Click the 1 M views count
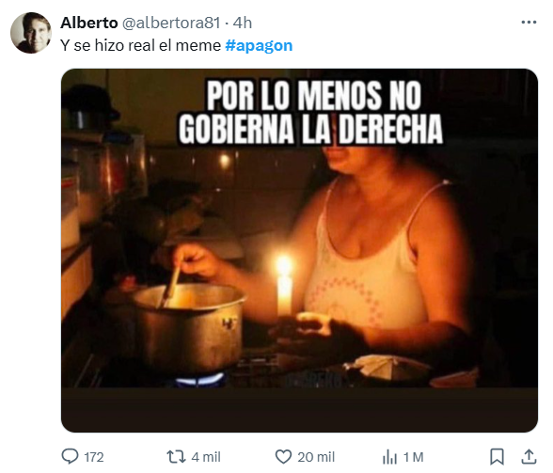The image size is (553, 473). [414, 457]
